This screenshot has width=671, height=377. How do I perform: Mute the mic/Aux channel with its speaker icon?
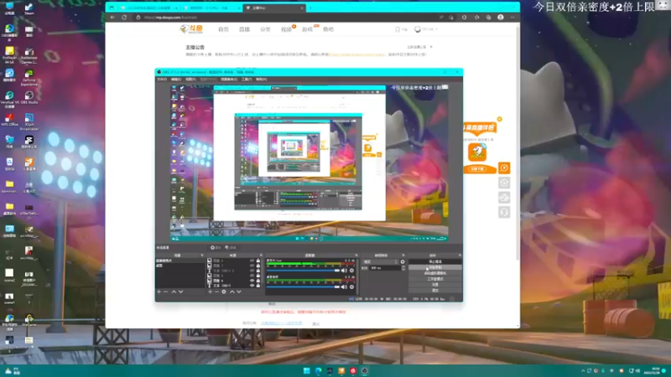[344, 270]
